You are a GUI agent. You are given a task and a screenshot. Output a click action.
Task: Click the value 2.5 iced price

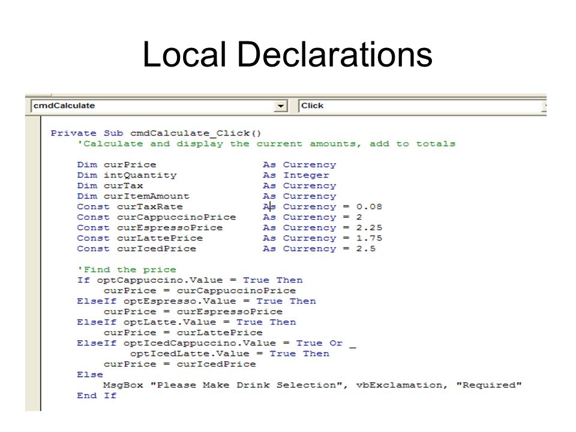point(366,248)
